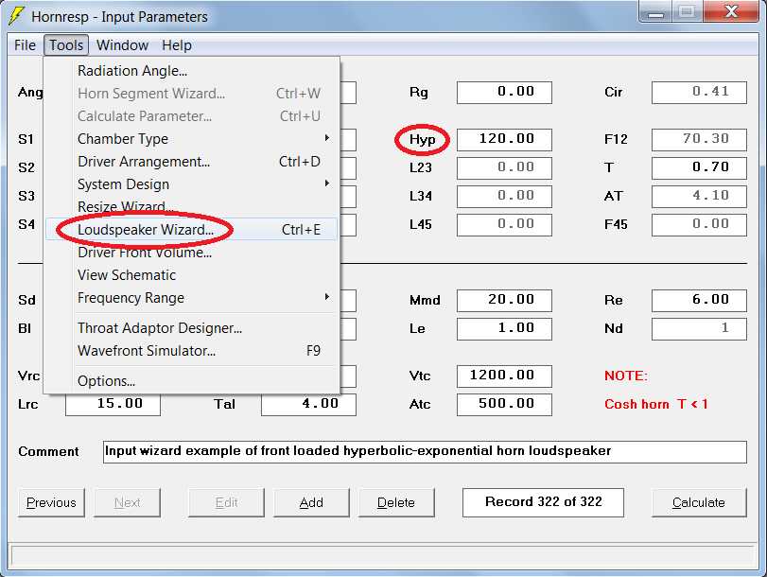The image size is (767, 577).
Task: Open Driver Front Volume... entry
Action: 191,253
